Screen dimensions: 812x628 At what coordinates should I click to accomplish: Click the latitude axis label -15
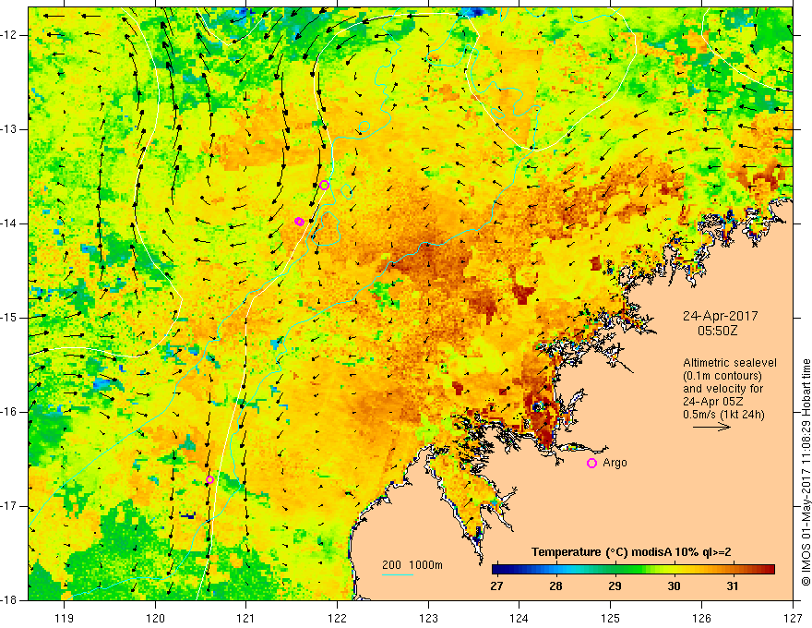(10, 318)
